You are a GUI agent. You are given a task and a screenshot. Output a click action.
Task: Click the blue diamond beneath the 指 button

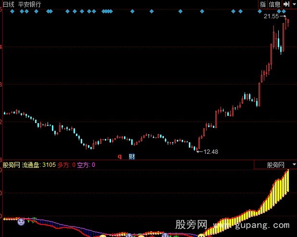click(260, 12)
